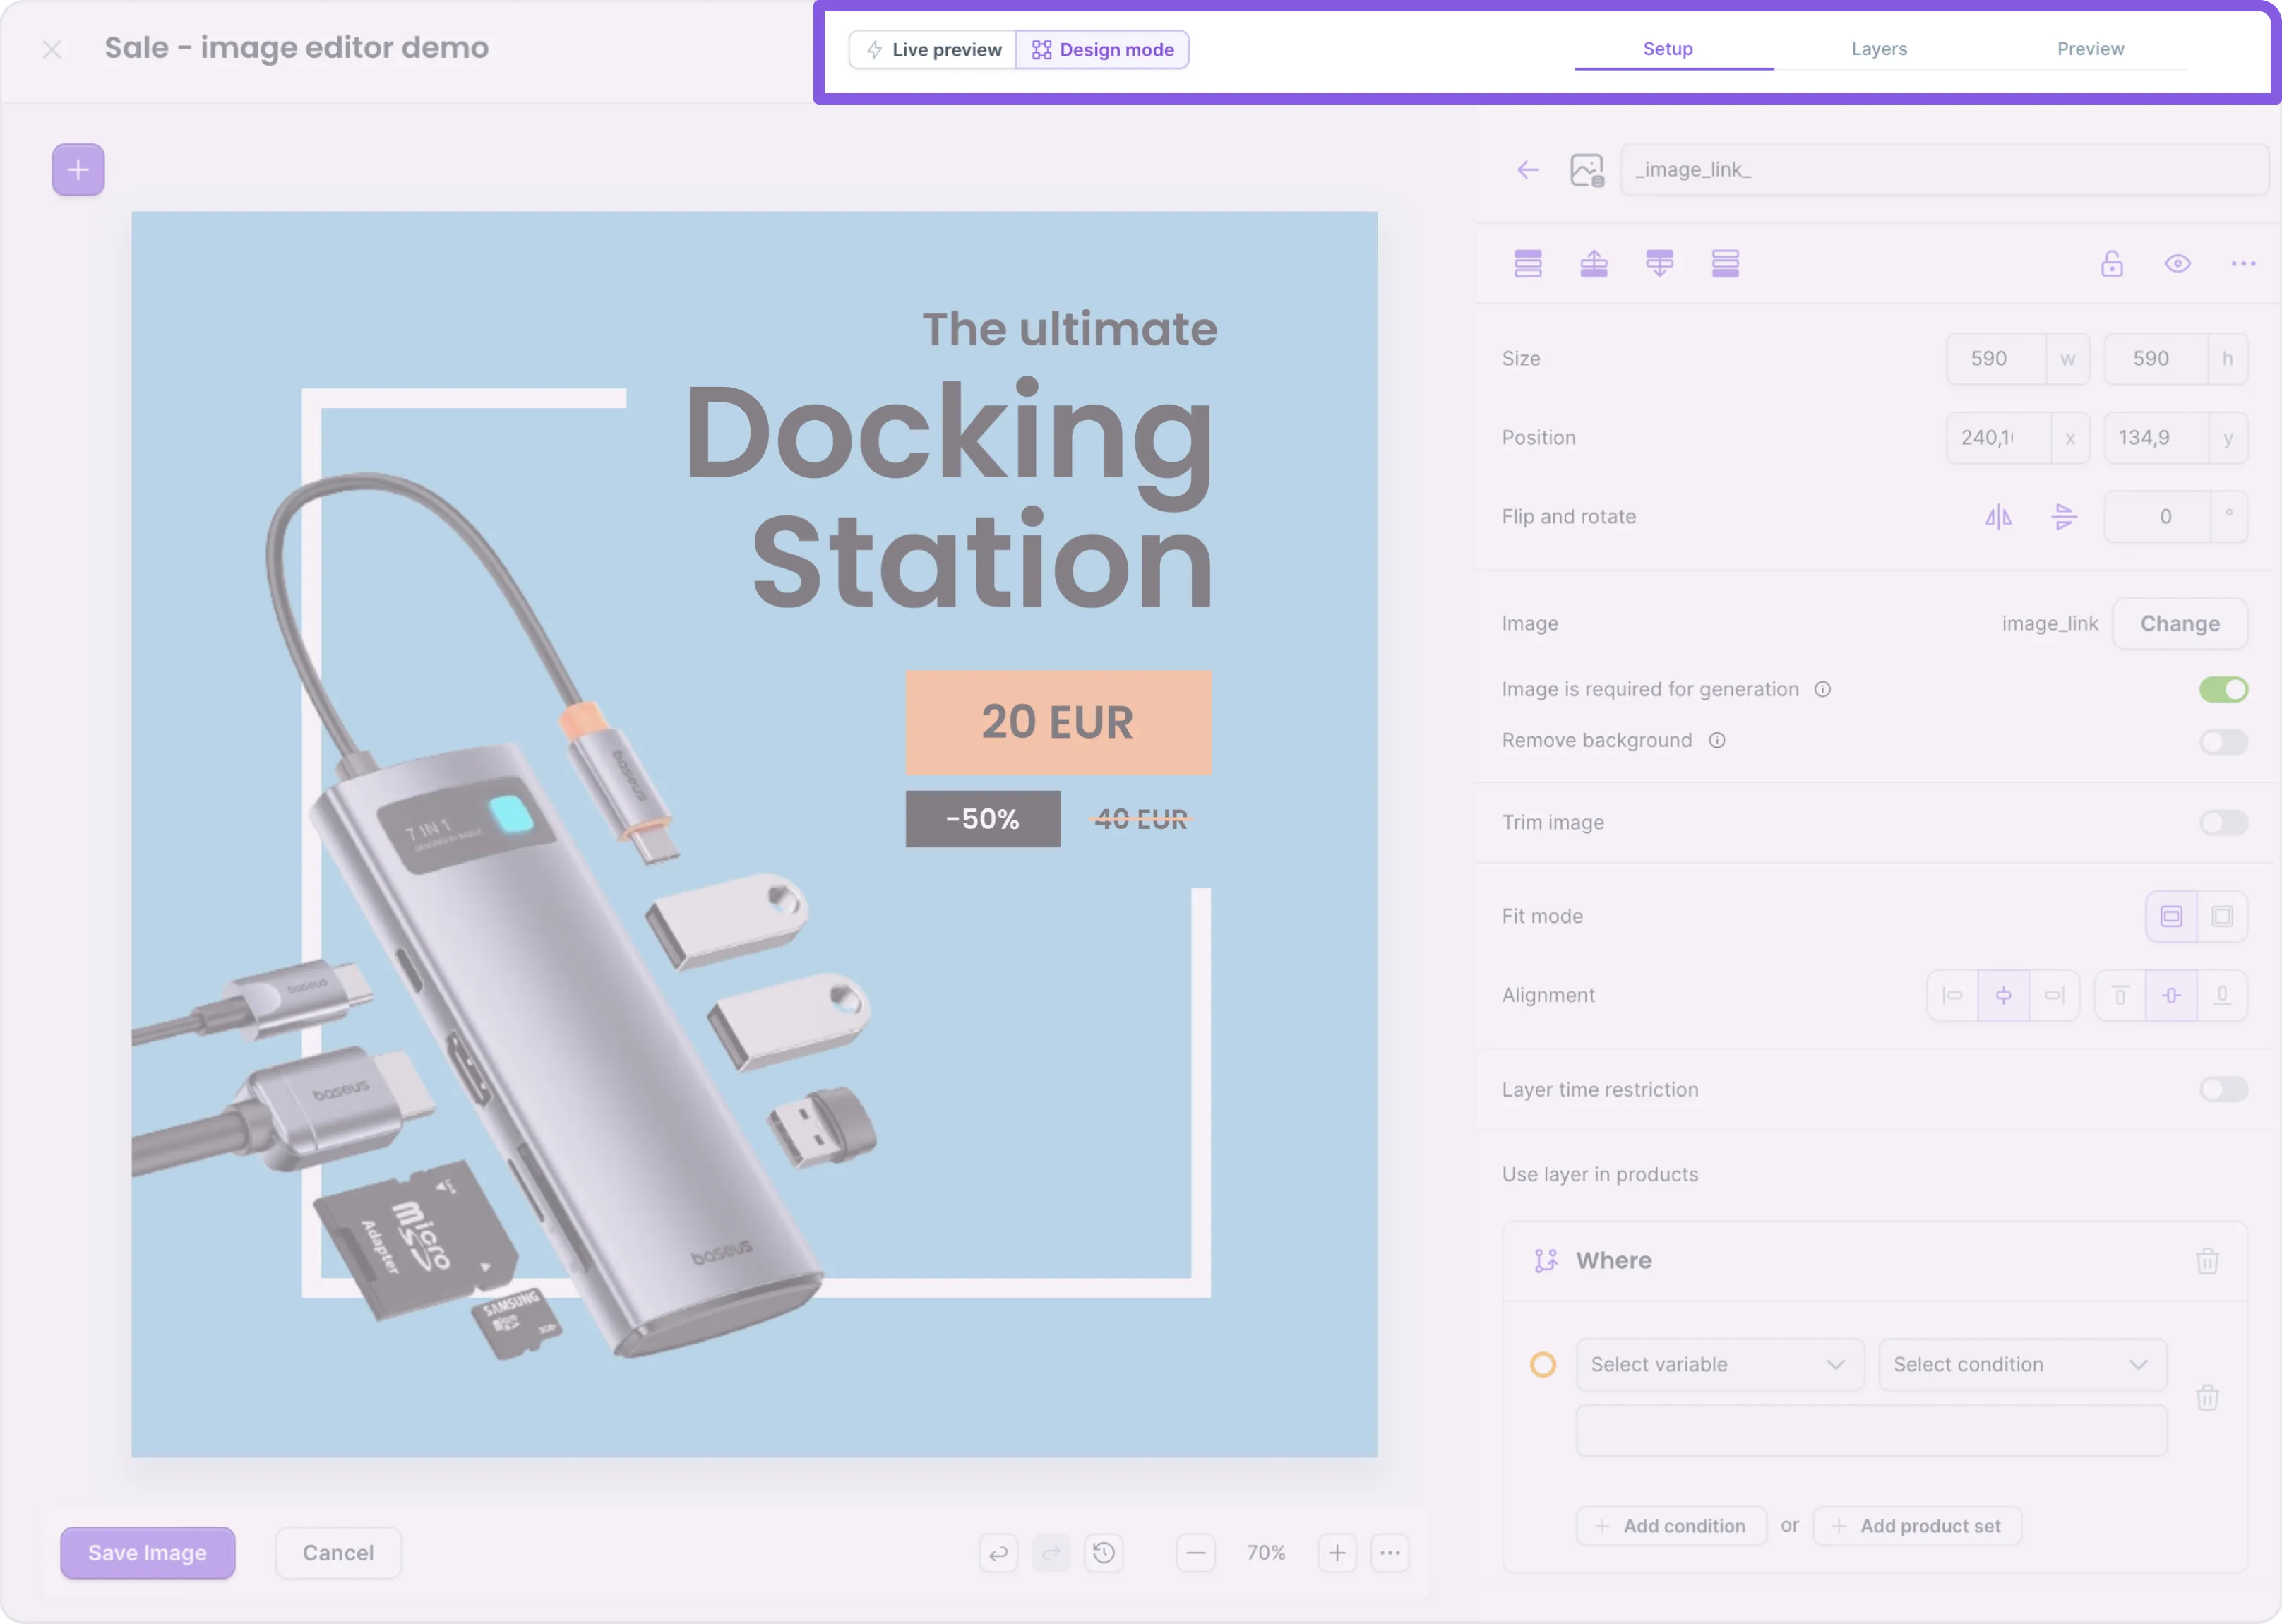Delete the Where block with its trash icon

click(x=2208, y=1261)
